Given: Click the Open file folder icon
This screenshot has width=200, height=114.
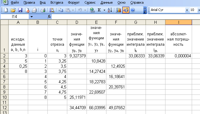Looking at the screenshot, I should pyautogui.click(x=13, y=10).
